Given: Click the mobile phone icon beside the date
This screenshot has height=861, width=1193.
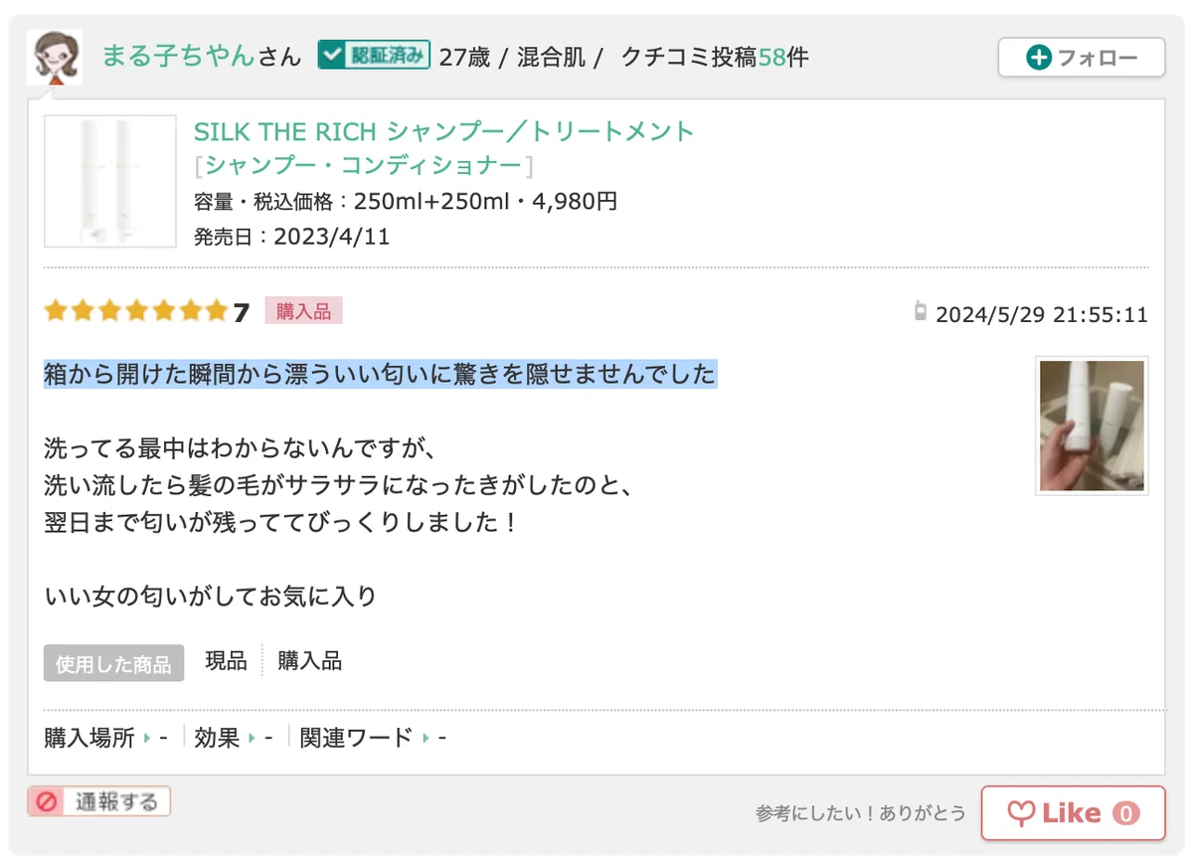Looking at the screenshot, I should [x=921, y=311].
